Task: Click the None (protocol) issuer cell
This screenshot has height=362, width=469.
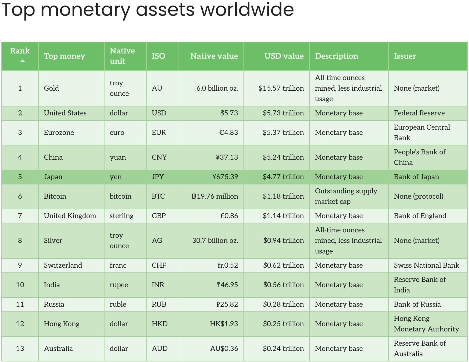Action: click(428, 196)
